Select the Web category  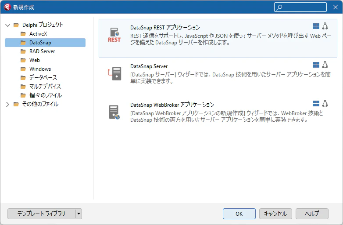pos(35,60)
